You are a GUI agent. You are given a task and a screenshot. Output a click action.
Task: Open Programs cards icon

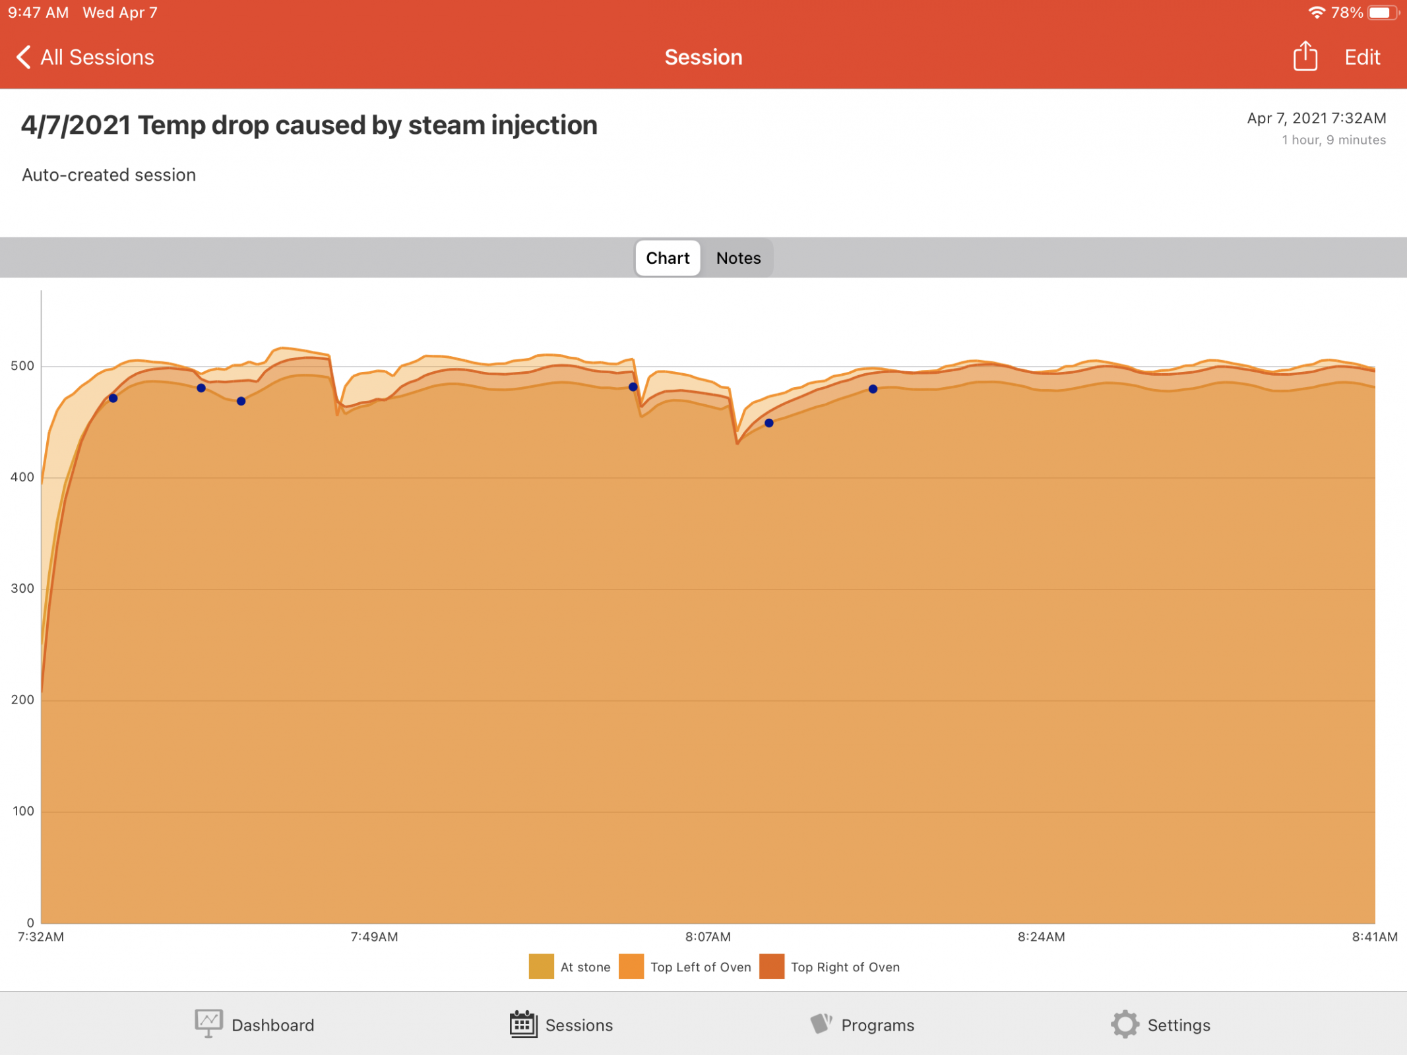point(821,1023)
